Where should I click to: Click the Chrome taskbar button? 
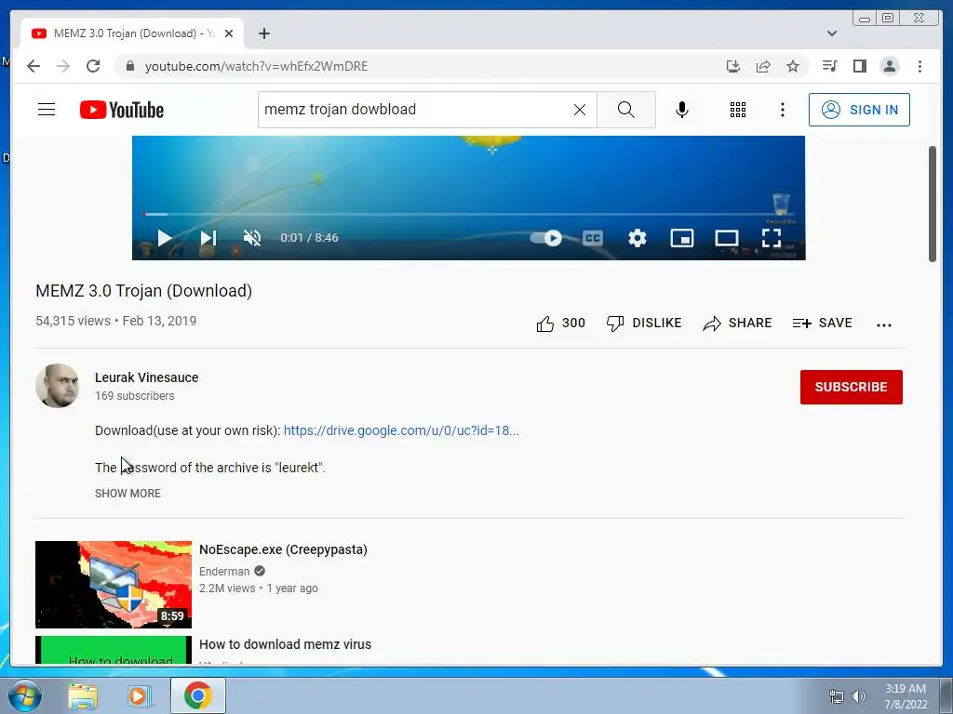point(198,695)
